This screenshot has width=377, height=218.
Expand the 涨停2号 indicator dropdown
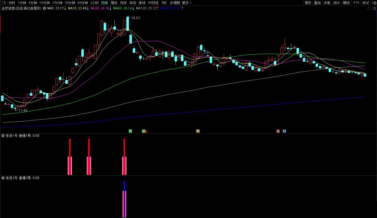click(x=3, y=178)
